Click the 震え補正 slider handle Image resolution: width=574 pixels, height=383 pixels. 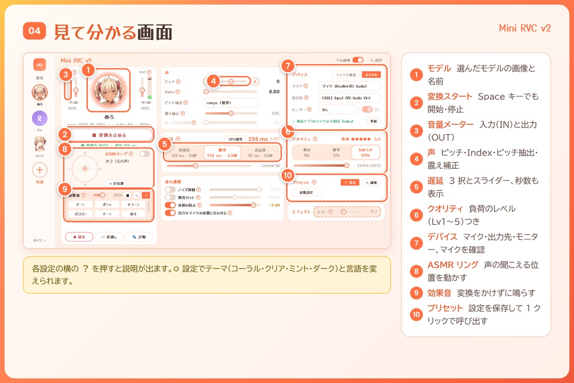(231, 113)
